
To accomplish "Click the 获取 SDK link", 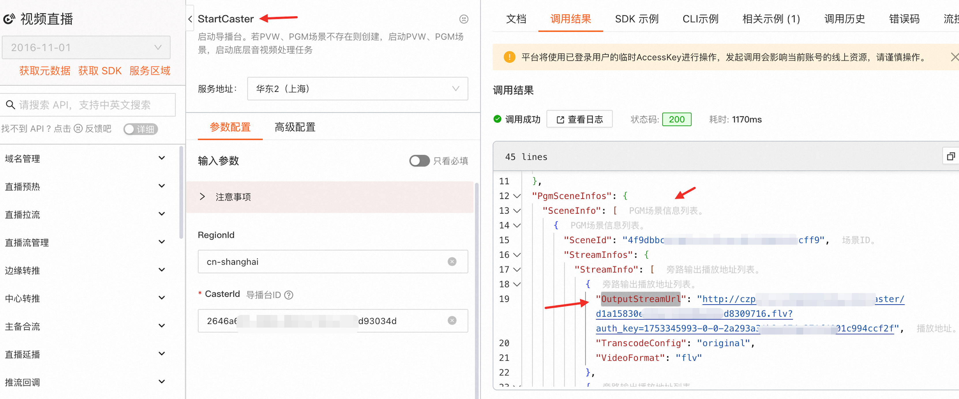I will pyautogui.click(x=100, y=71).
